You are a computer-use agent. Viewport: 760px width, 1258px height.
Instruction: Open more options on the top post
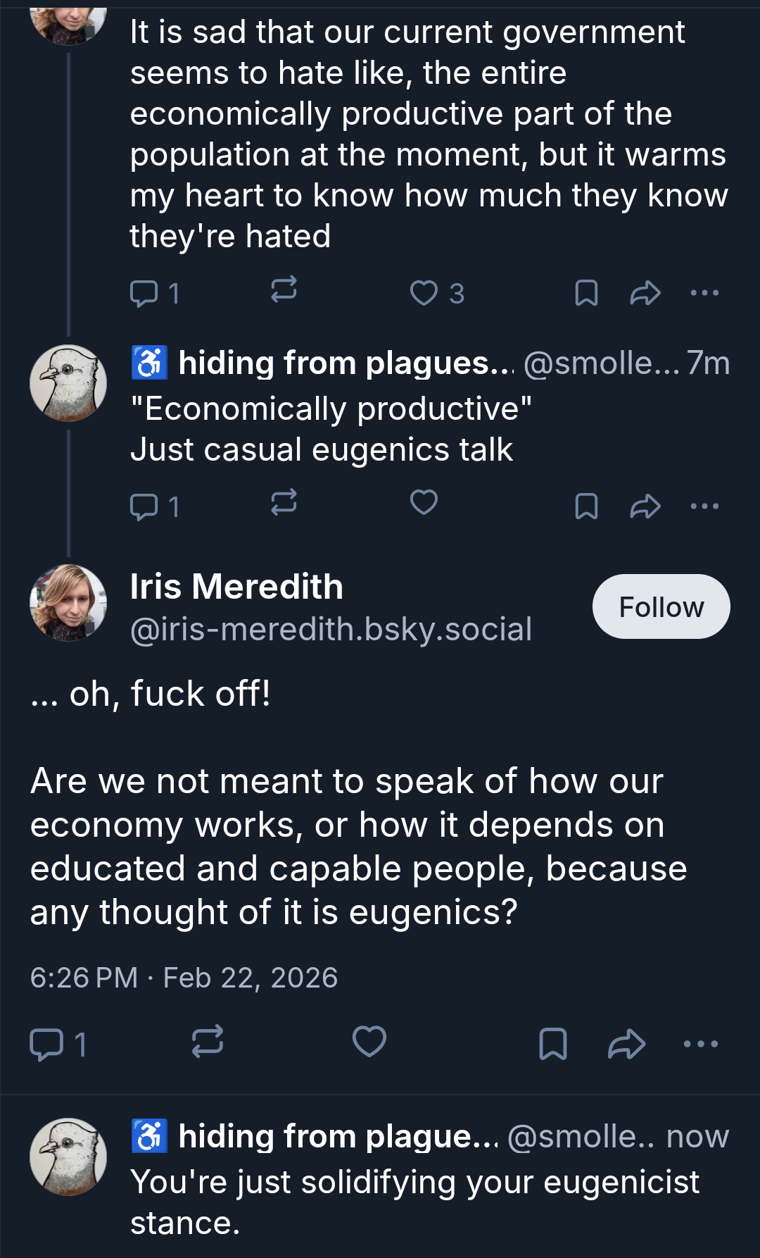point(704,293)
